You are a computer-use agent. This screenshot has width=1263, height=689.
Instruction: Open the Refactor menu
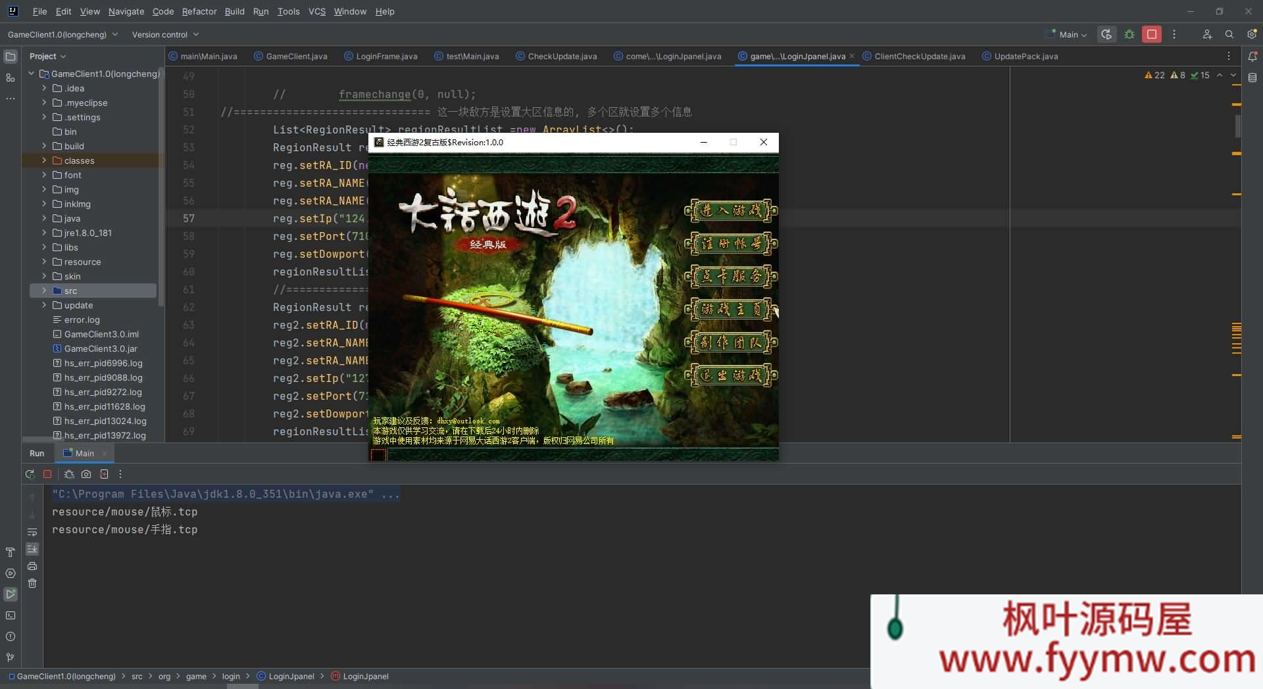199,11
